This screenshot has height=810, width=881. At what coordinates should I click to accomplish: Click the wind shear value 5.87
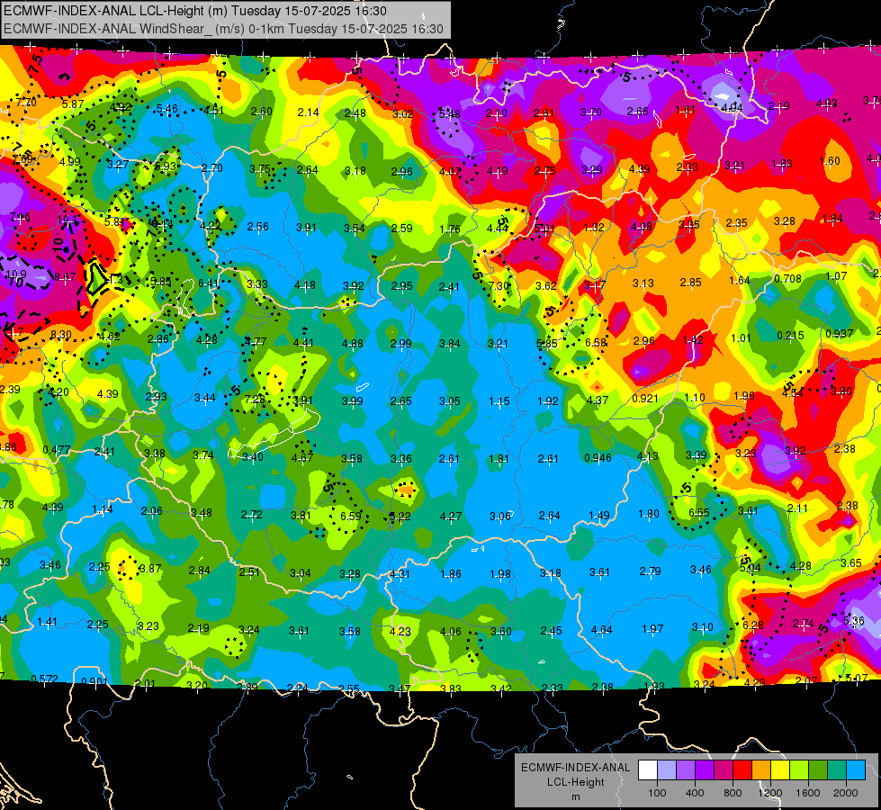coord(73,104)
